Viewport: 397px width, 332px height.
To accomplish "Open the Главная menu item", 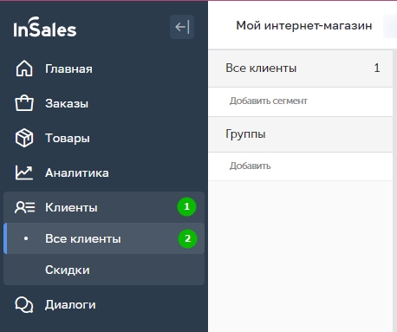I will (x=104, y=68).
